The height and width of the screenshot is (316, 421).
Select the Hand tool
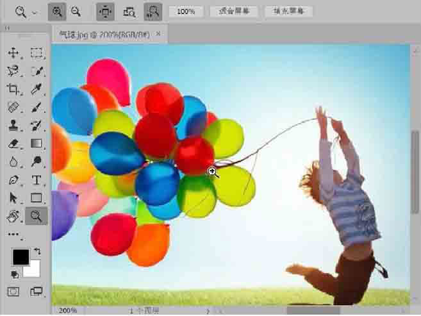13,216
